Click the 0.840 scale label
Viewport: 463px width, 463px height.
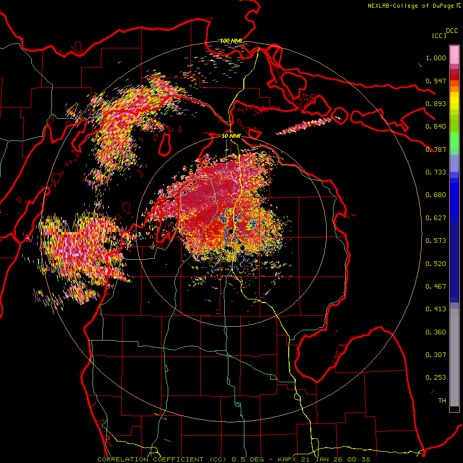coord(436,127)
